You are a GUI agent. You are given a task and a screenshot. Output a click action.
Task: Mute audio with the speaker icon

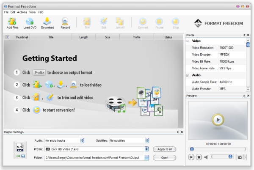click(x=206, y=157)
